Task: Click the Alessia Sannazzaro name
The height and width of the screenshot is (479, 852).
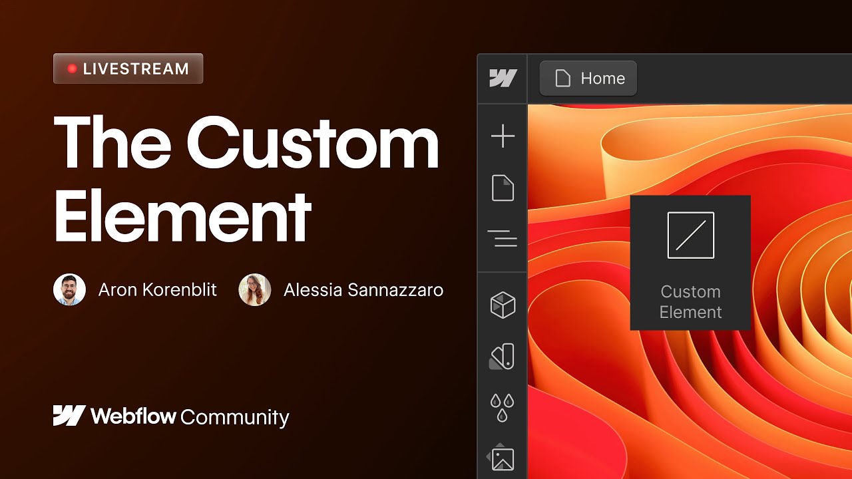Action: [x=363, y=290]
